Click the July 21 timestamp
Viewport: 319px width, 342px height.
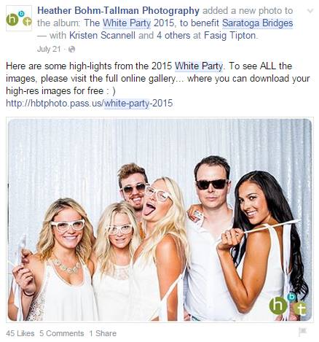pos(49,49)
